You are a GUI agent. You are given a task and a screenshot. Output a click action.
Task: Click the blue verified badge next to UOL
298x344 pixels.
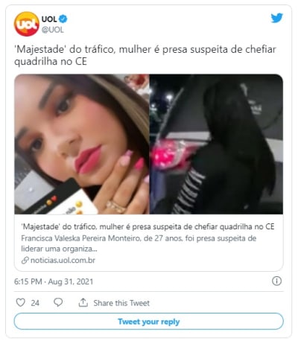point(63,19)
